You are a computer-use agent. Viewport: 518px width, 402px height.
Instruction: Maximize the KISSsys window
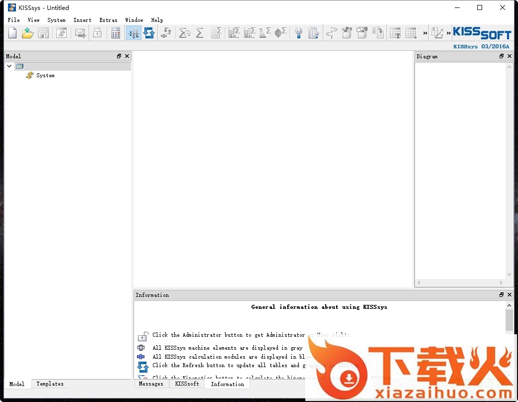pos(480,7)
